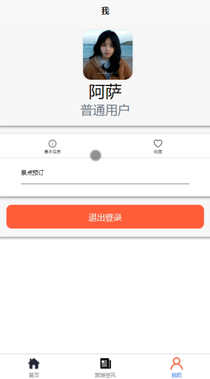Click the 基本信息 text label
Image resolution: width=210 pixels, height=379 pixels.
(53, 152)
